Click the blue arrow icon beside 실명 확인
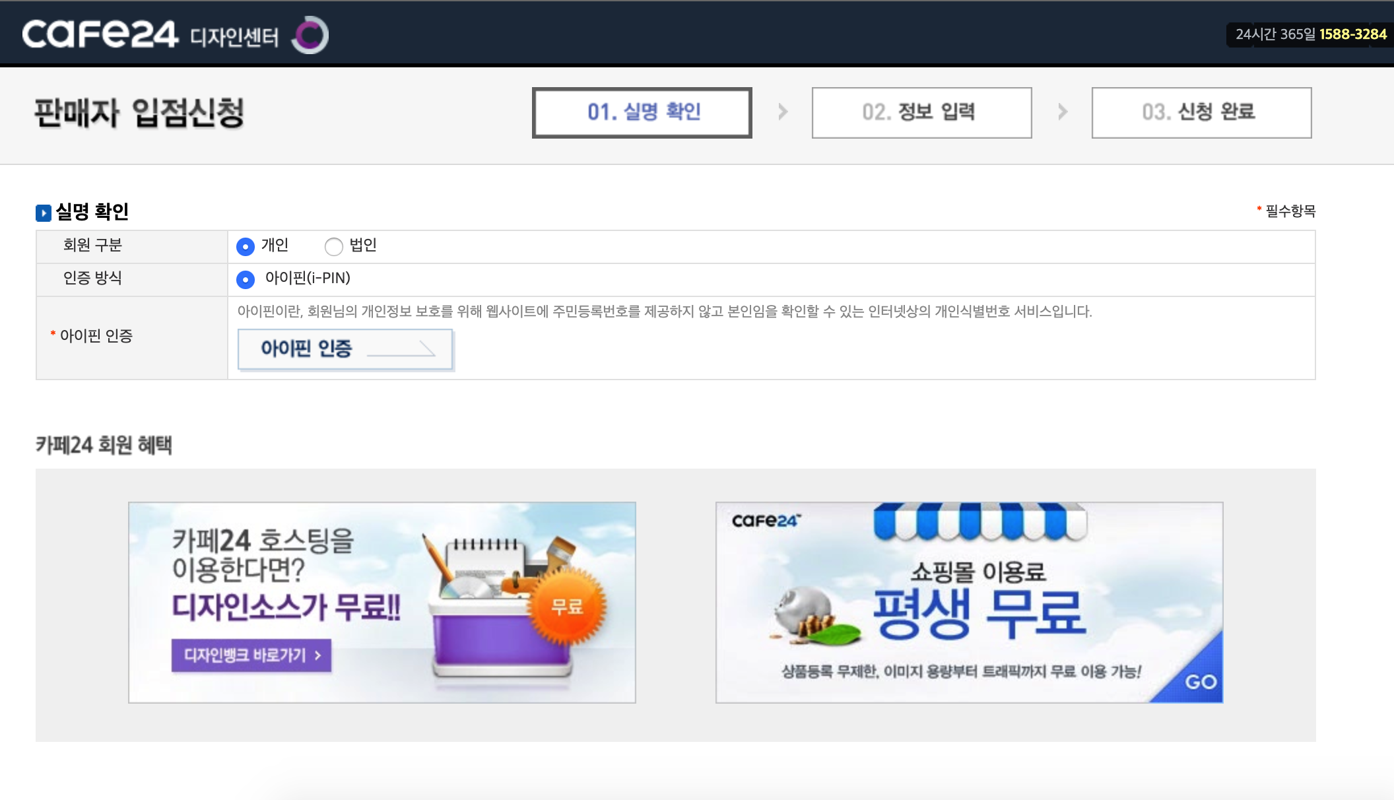 44,213
